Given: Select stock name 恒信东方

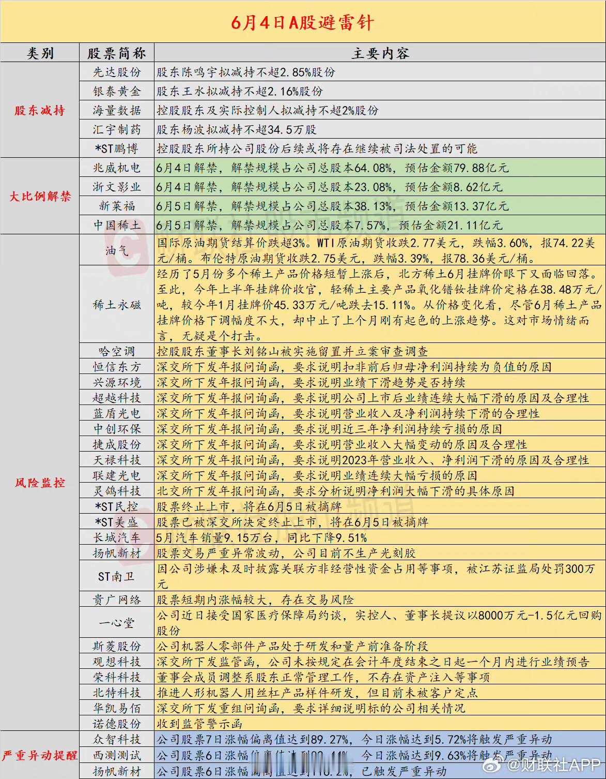Looking at the screenshot, I should pos(117,367).
